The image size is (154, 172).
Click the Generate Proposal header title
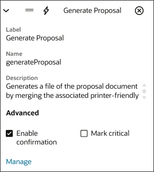[x=92, y=11]
